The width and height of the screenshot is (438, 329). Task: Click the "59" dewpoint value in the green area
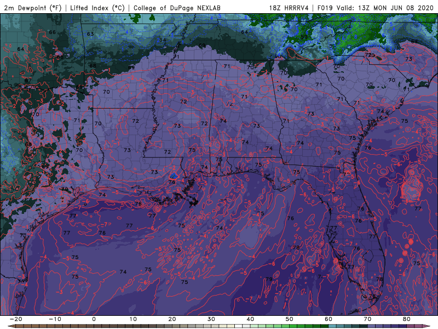click(x=304, y=37)
